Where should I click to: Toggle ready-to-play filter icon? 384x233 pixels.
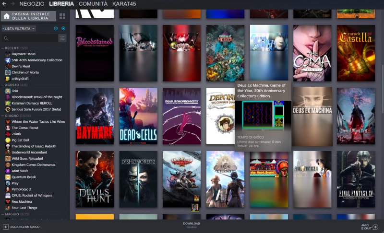coord(63,29)
